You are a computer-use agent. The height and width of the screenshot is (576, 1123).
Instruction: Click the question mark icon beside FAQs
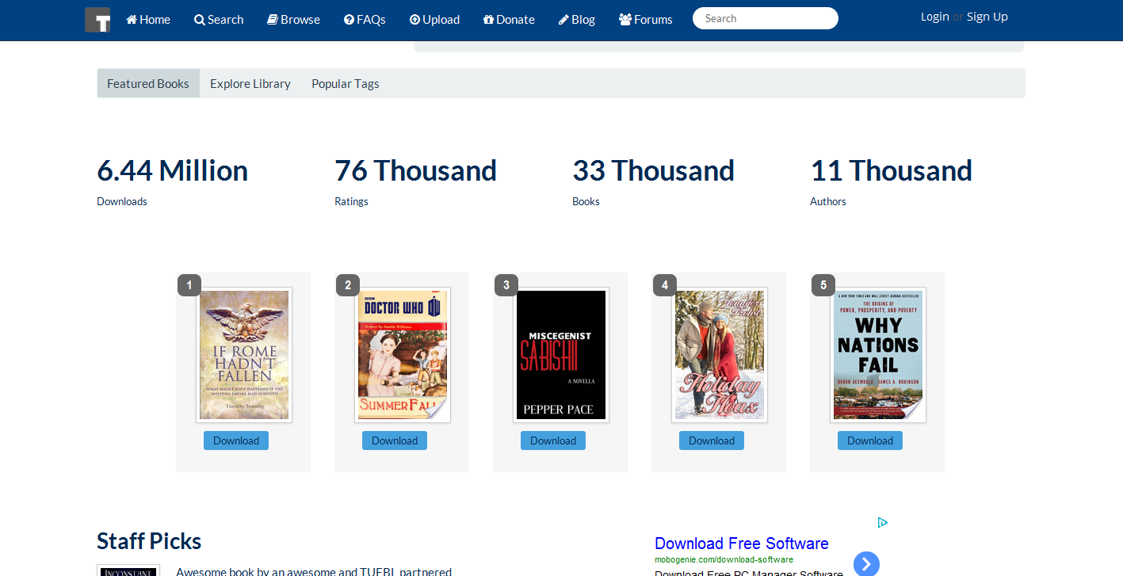point(349,20)
